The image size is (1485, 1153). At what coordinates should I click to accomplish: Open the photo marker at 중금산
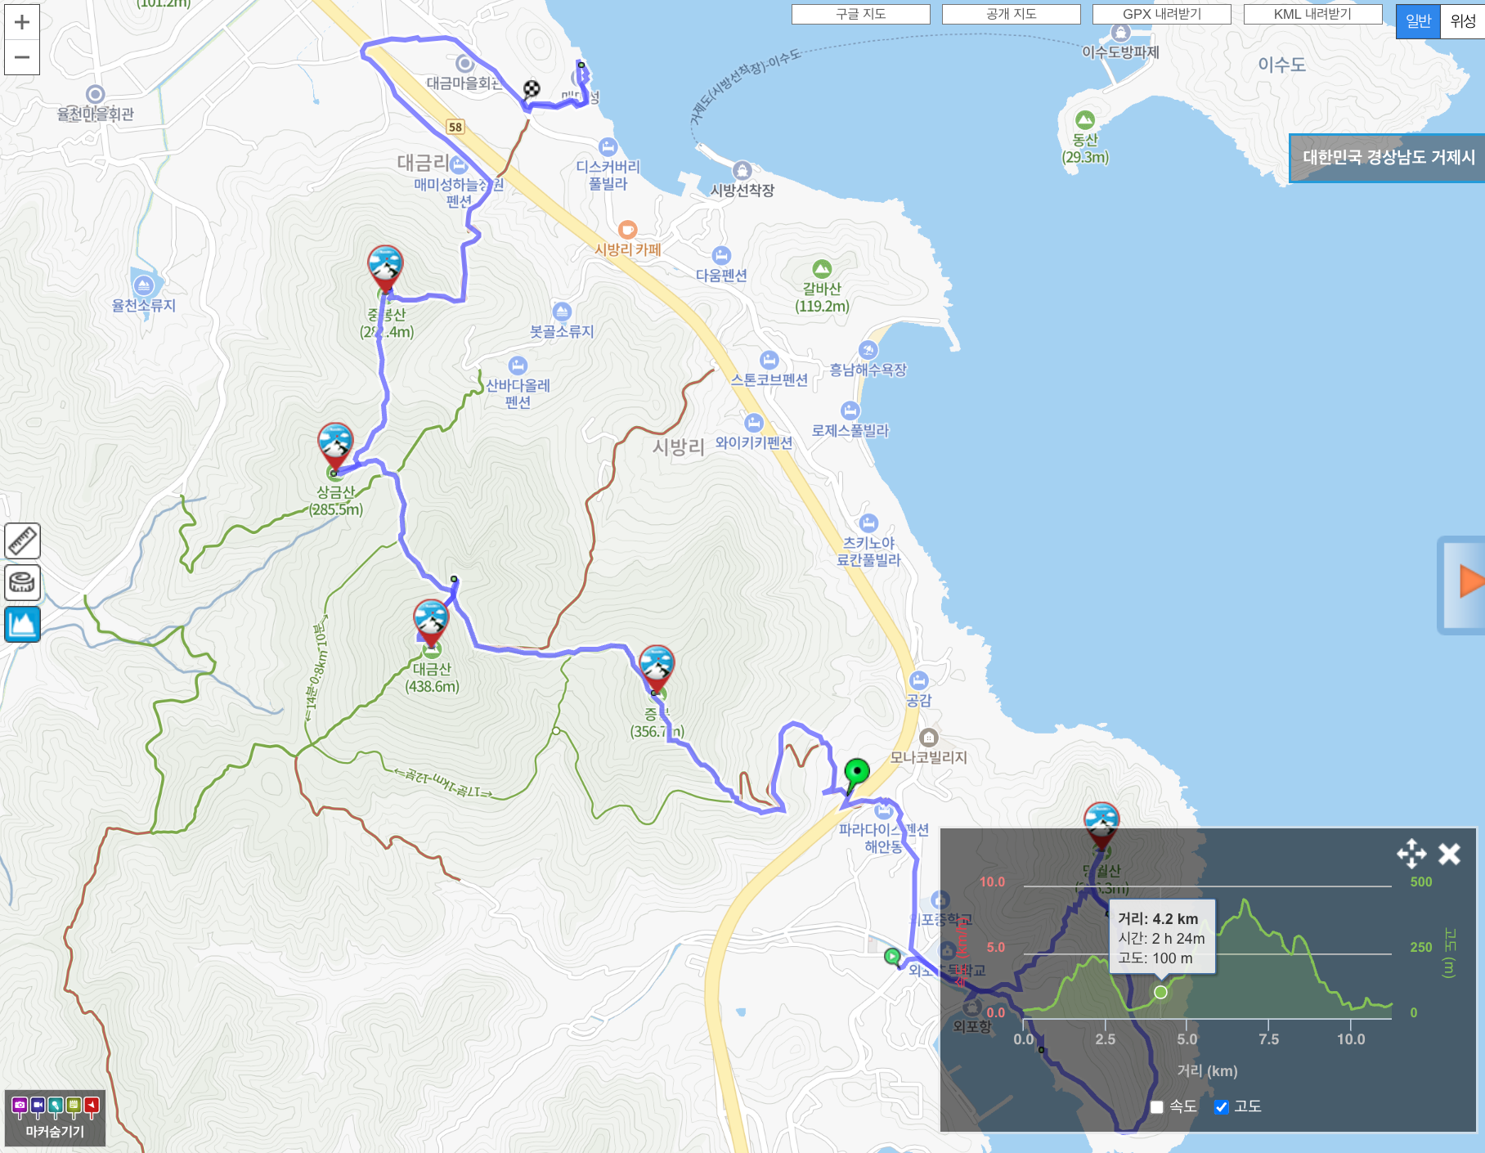[x=385, y=267]
